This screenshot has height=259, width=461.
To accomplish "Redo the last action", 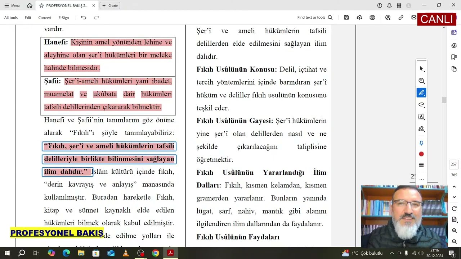I will point(96,18).
